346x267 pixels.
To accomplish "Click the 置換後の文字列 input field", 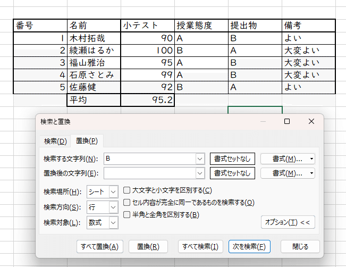I will coord(150,173).
